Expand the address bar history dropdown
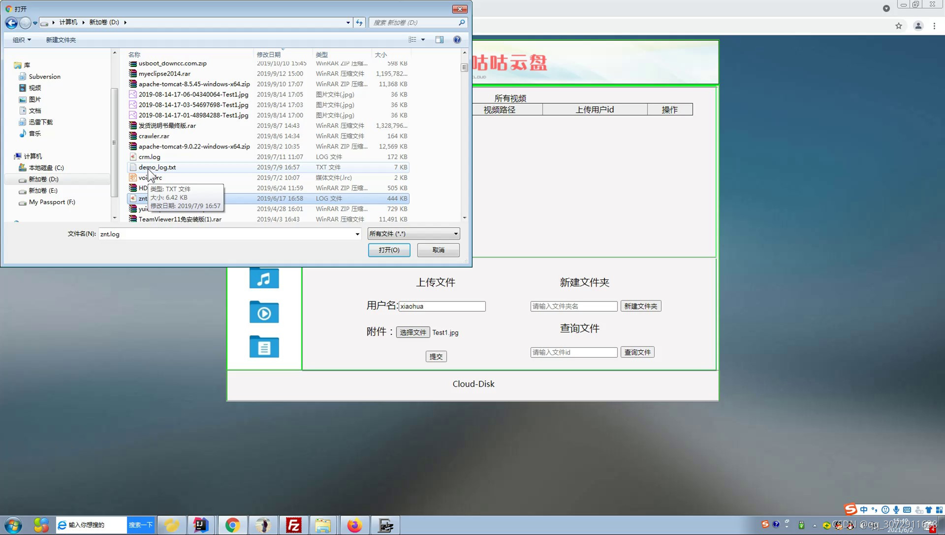The height and width of the screenshot is (535, 945). pos(348,23)
